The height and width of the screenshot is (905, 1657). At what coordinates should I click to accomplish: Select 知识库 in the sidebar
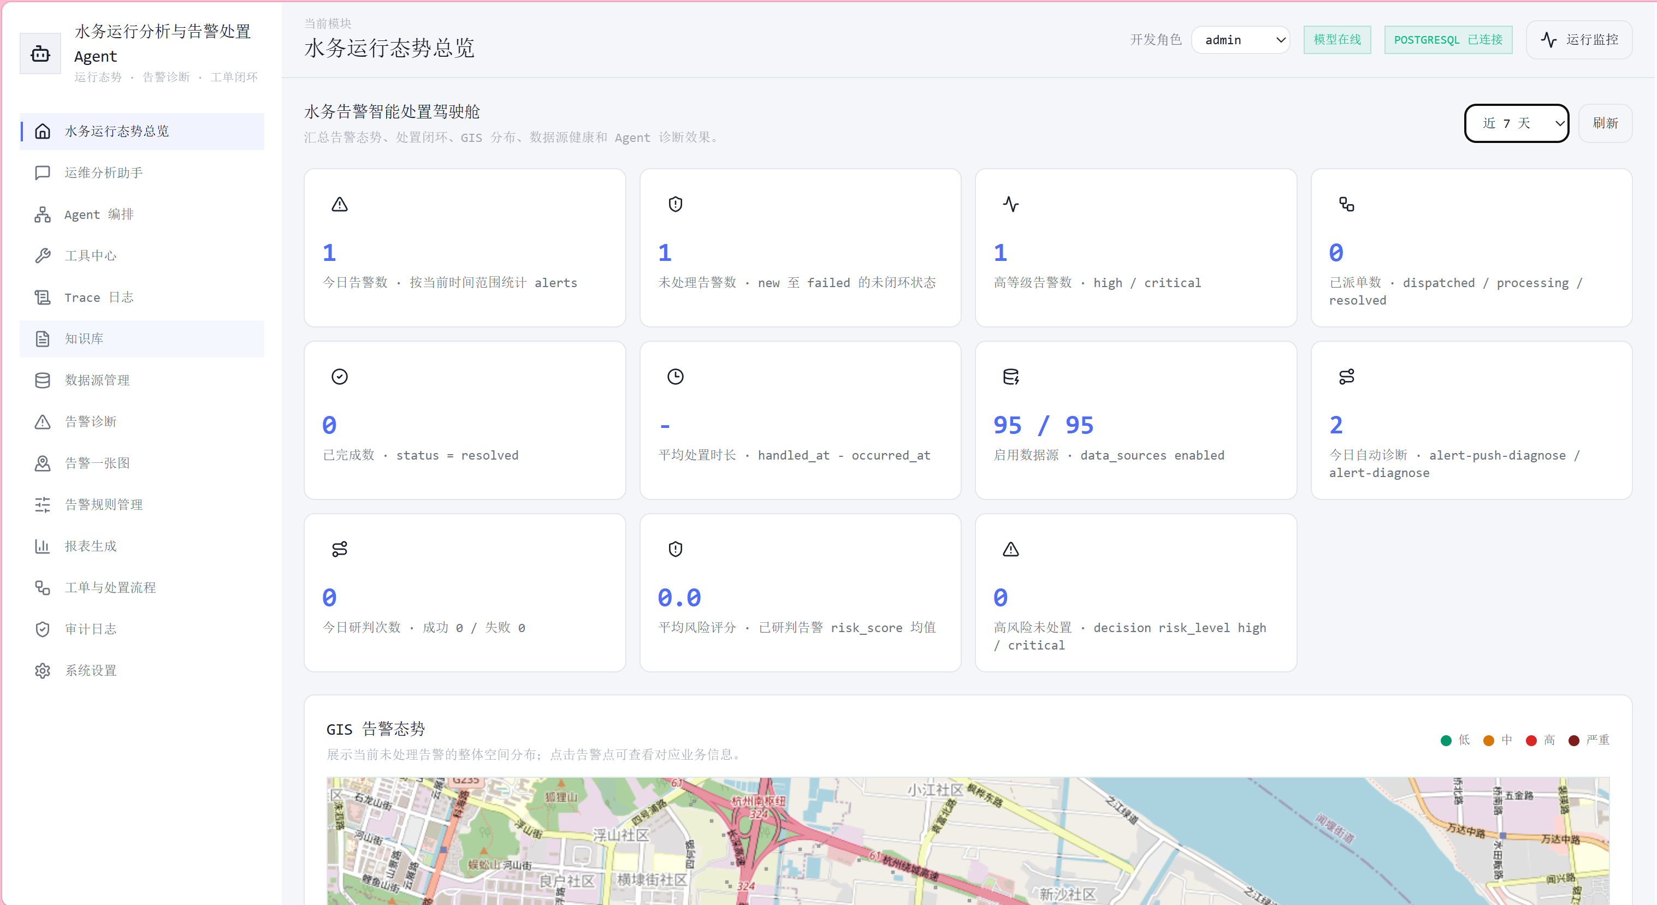click(141, 339)
